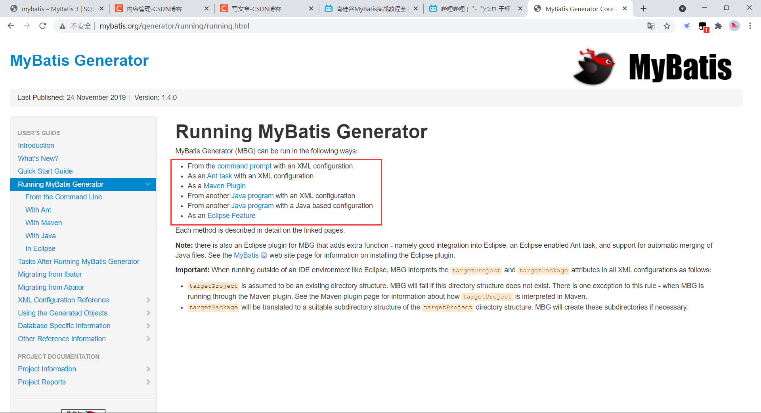Viewport: 761px width, 413px height.
Task: Follow Java program link with Java based configuration
Action: 252,206
